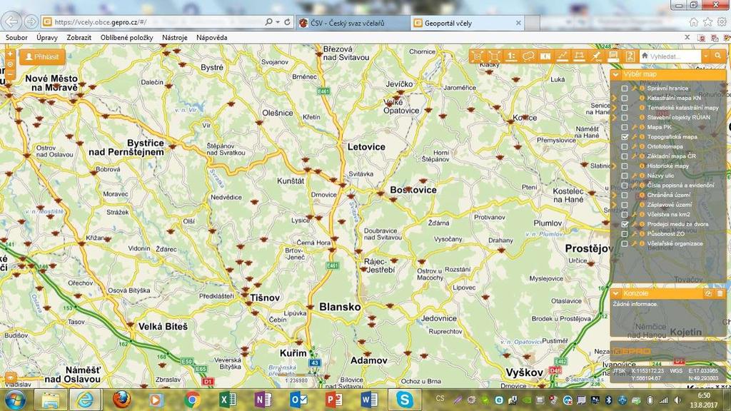Expand the Chráněná území layer group
731x411 pixels.
pos(614,196)
